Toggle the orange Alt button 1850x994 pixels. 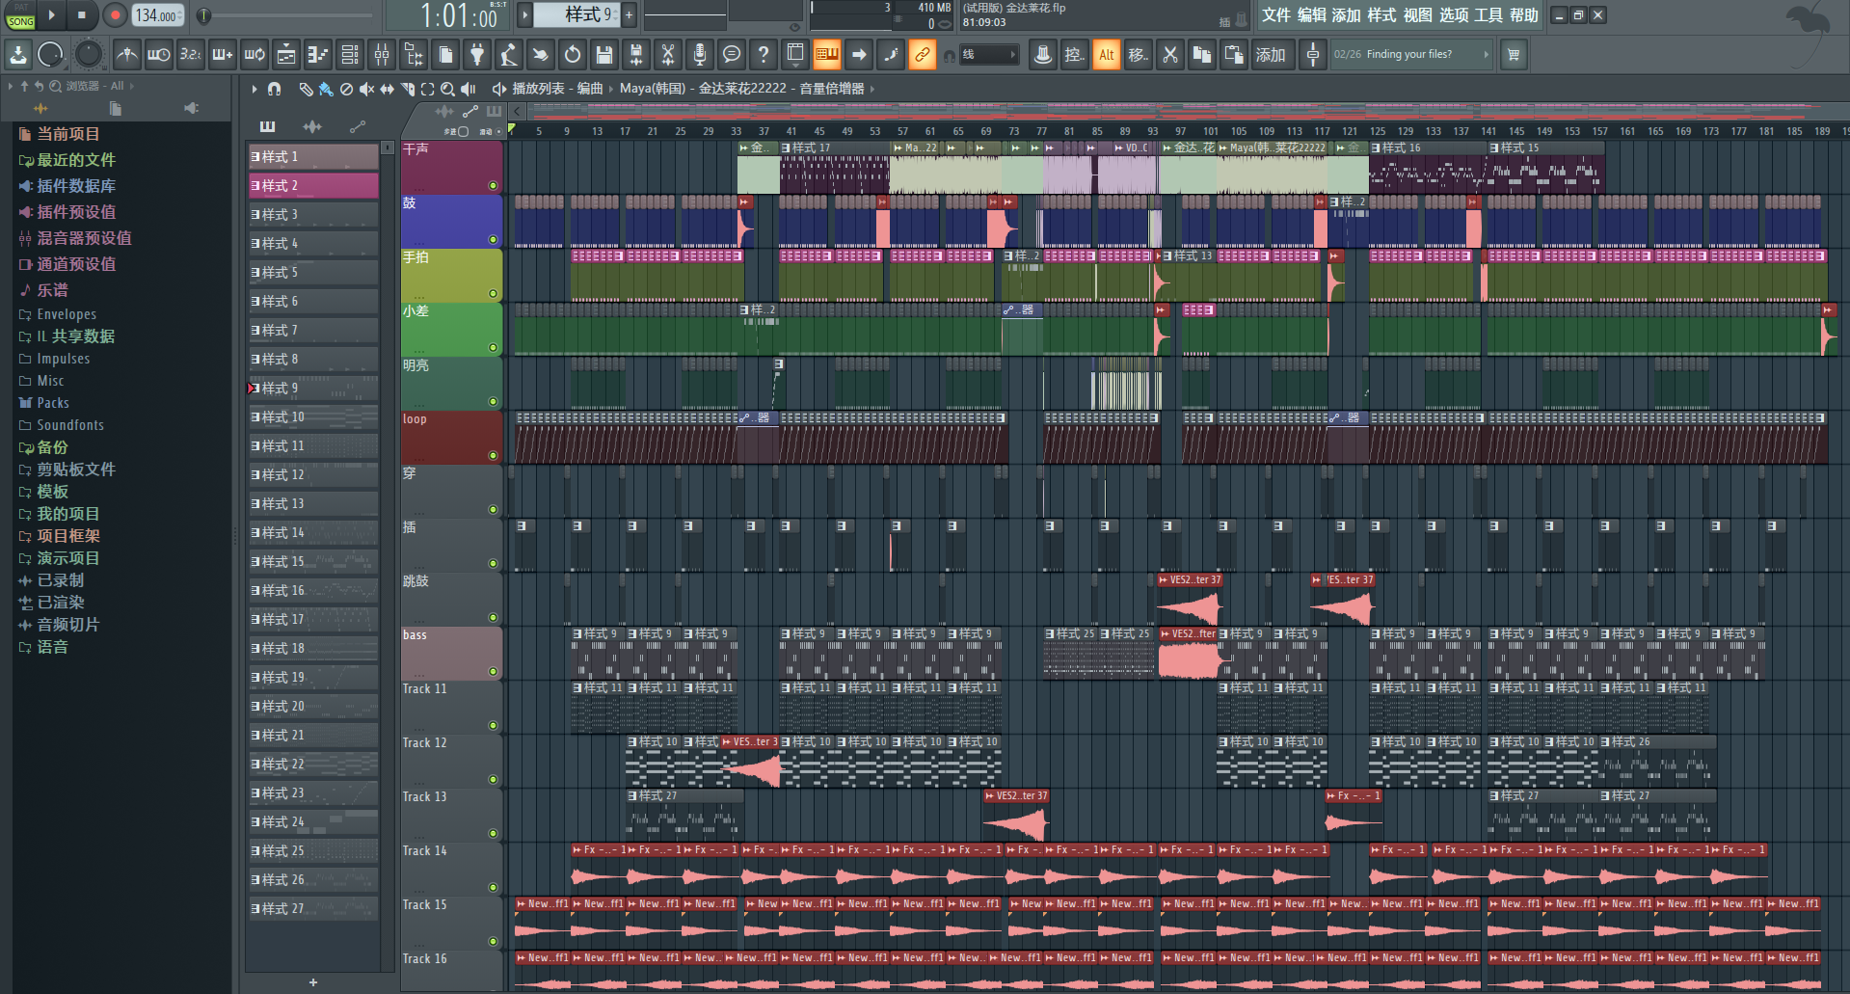coord(1106,55)
